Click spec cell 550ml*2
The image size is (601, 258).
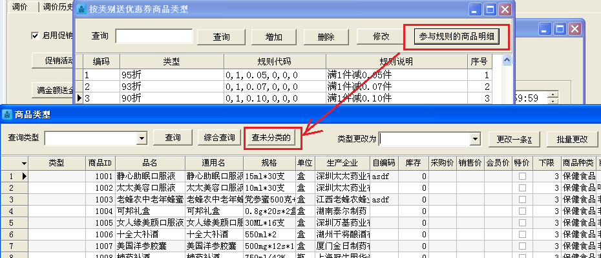click(x=269, y=234)
